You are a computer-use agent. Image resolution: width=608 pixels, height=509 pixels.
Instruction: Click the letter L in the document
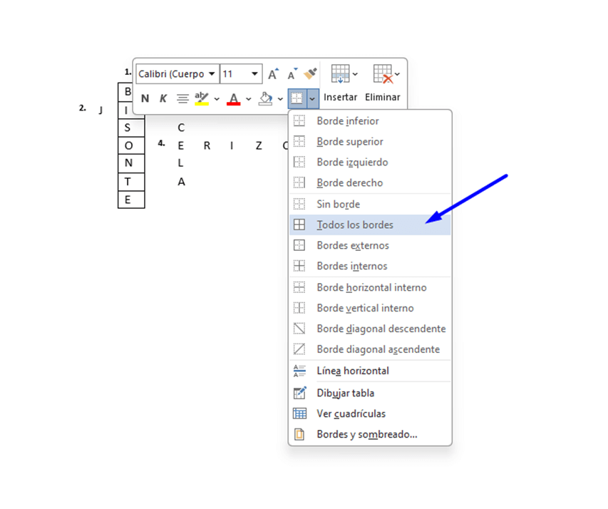pyautogui.click(x=180, y=163)
